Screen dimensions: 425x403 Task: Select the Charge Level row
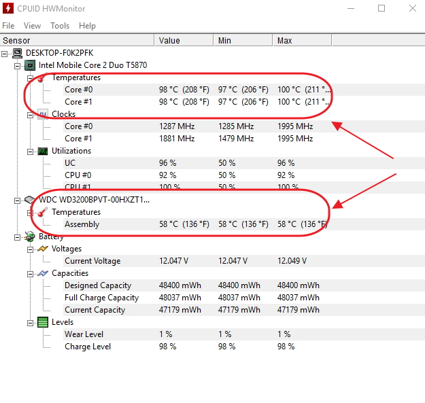[244, 347]
